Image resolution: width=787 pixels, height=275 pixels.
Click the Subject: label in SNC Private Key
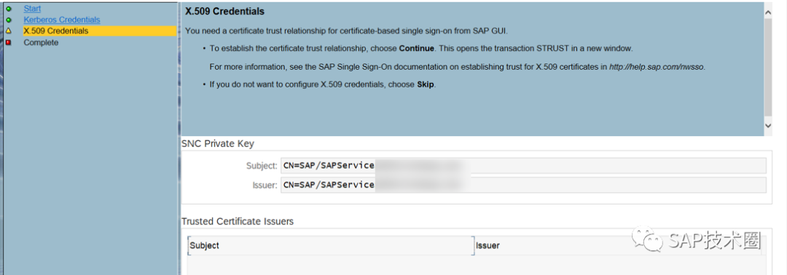[262, 166]
